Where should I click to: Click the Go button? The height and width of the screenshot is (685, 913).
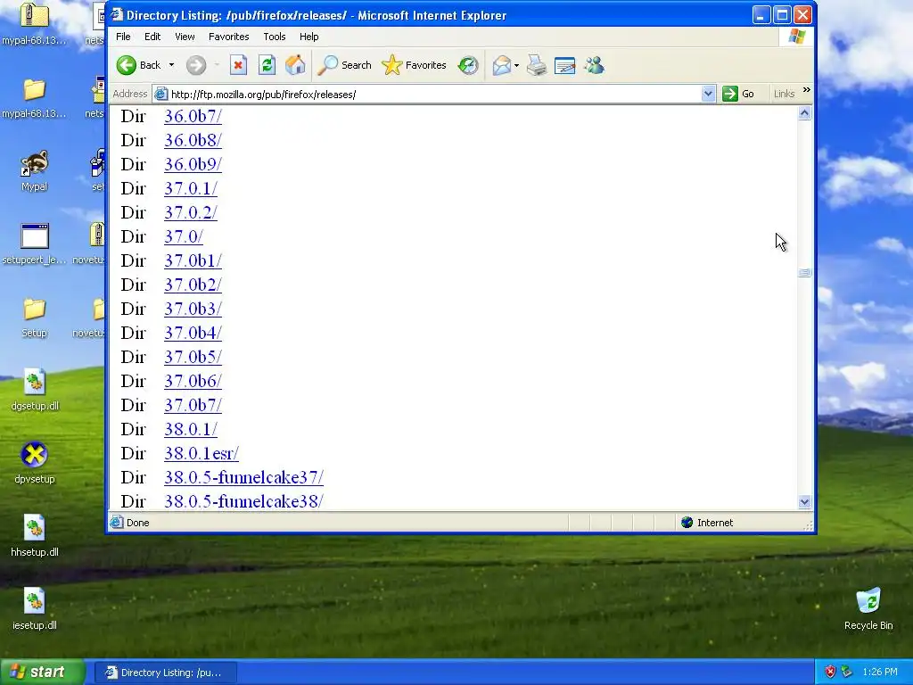738,94
